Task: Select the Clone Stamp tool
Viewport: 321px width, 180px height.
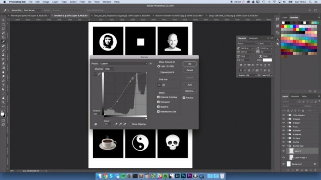Action: (3, 55)
